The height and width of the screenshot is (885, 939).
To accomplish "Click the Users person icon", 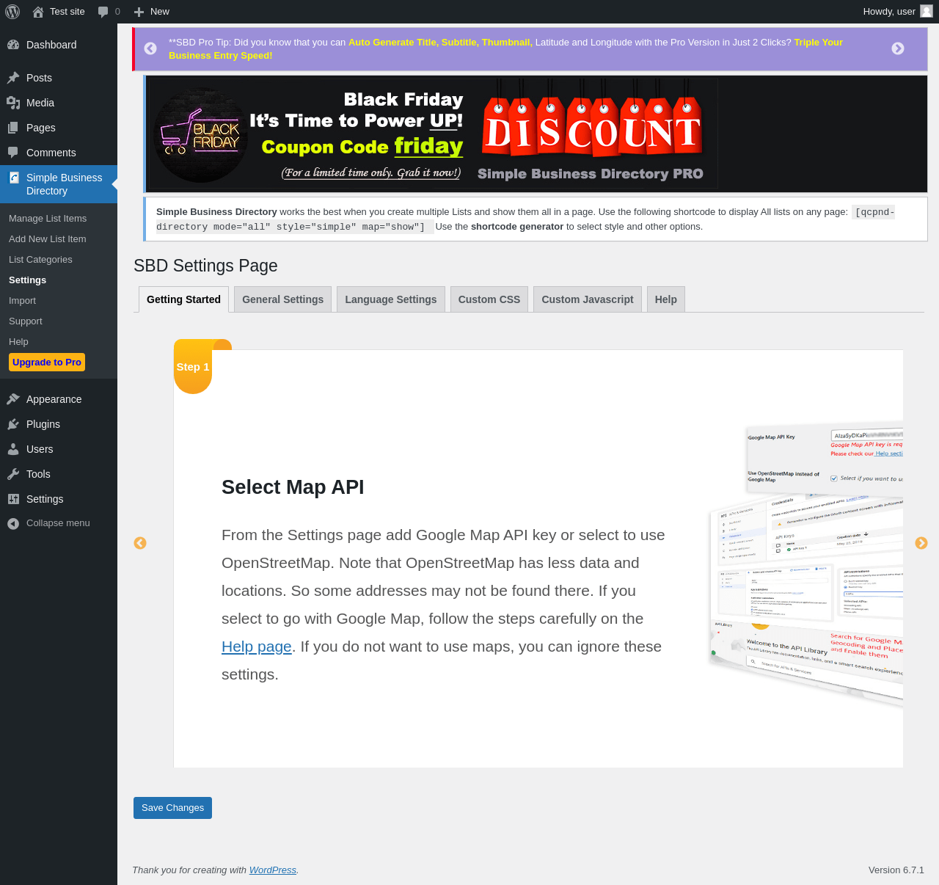I will point(13,449).
